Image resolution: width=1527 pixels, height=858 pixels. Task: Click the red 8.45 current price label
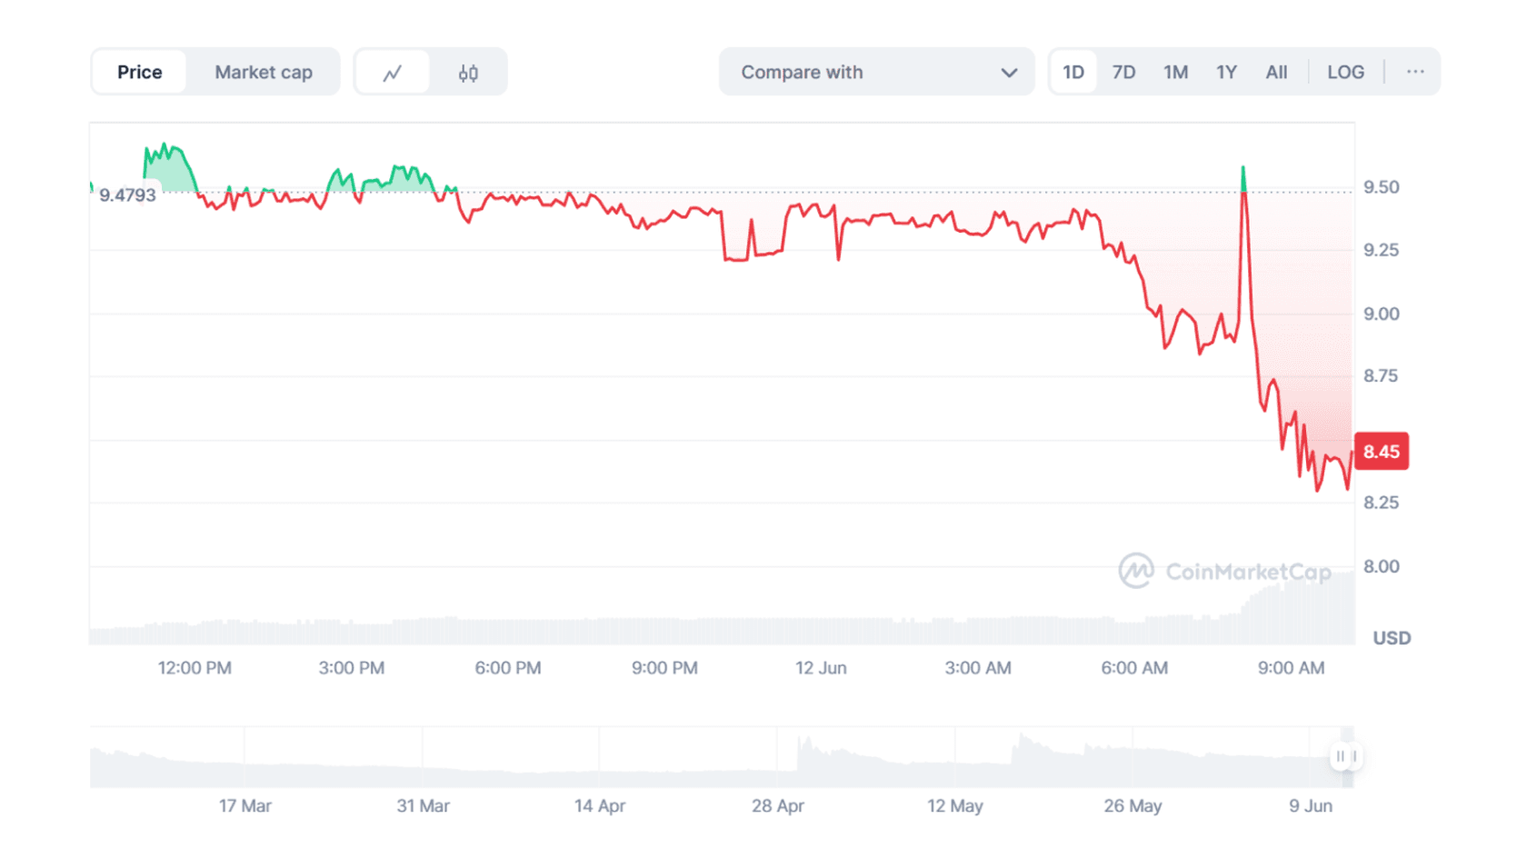(x=1382, y=452)
